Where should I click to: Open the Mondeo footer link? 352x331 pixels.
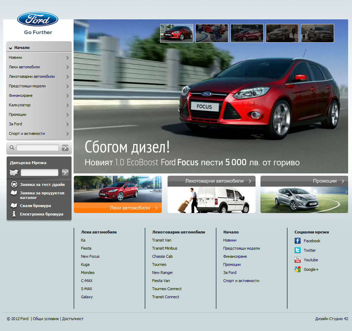tap(88, 273)
